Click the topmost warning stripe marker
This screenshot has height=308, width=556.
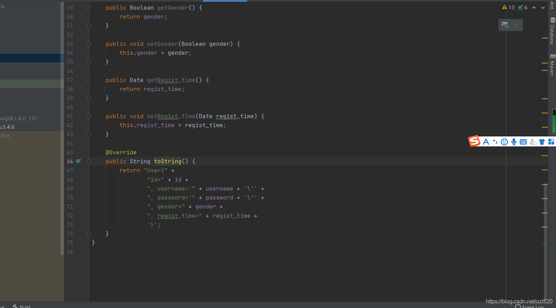tap(545, 38)
